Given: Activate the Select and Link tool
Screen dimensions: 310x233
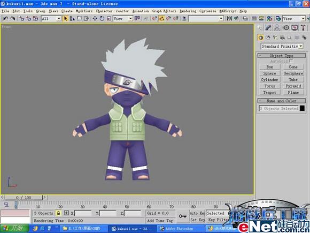Looking at the screenshot, I should pyautogui.click(x=21, y=19).
